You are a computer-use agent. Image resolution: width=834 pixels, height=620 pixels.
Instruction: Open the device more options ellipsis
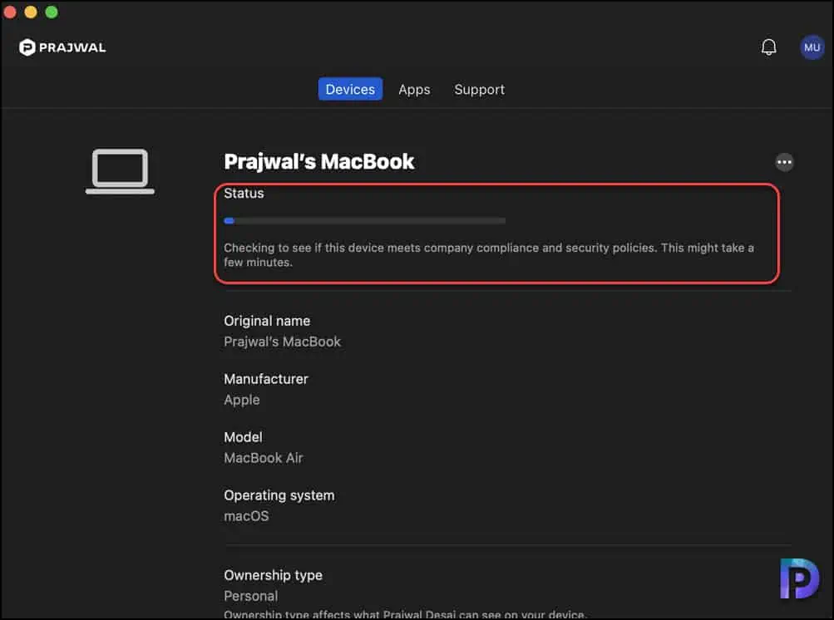(x=784, y=162)
